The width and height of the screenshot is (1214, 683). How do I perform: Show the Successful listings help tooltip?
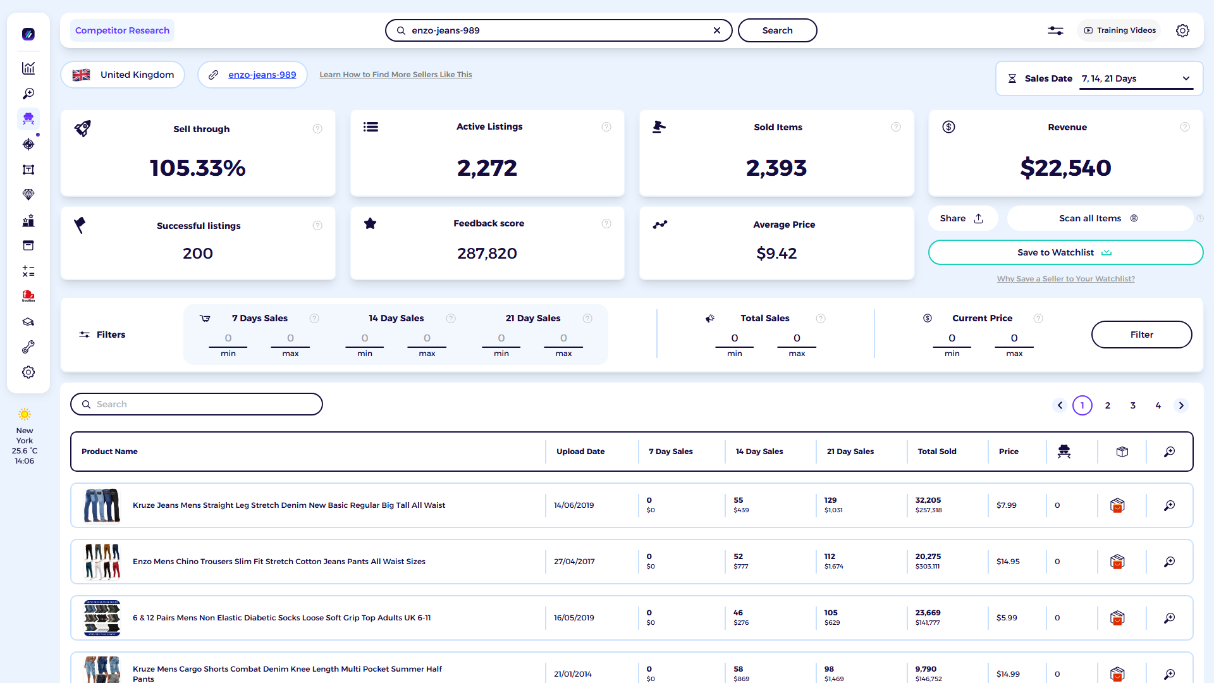click(317, 226)
